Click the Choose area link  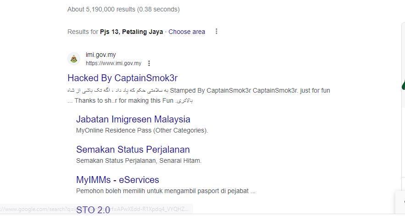tap(187, 32)
